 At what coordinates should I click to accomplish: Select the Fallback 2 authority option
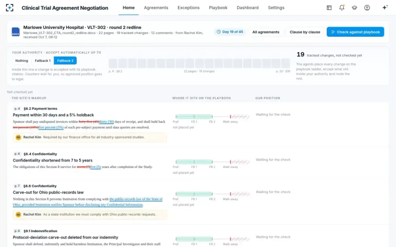click(65, 61)
